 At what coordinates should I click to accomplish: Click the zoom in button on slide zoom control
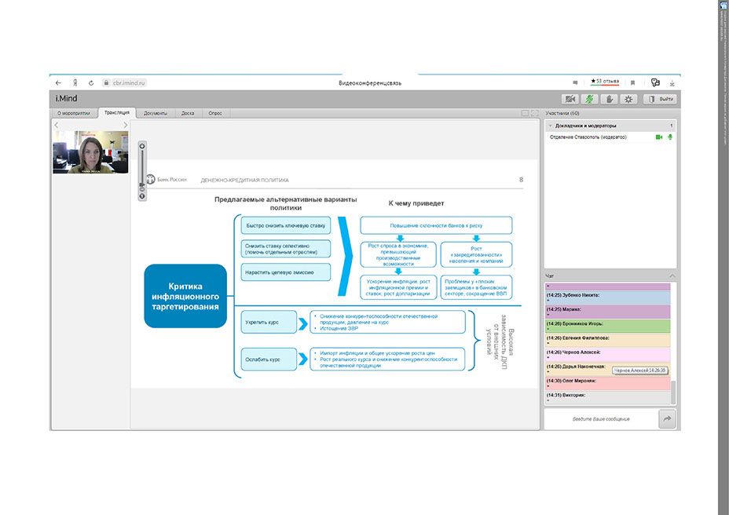tap(142, 146)
